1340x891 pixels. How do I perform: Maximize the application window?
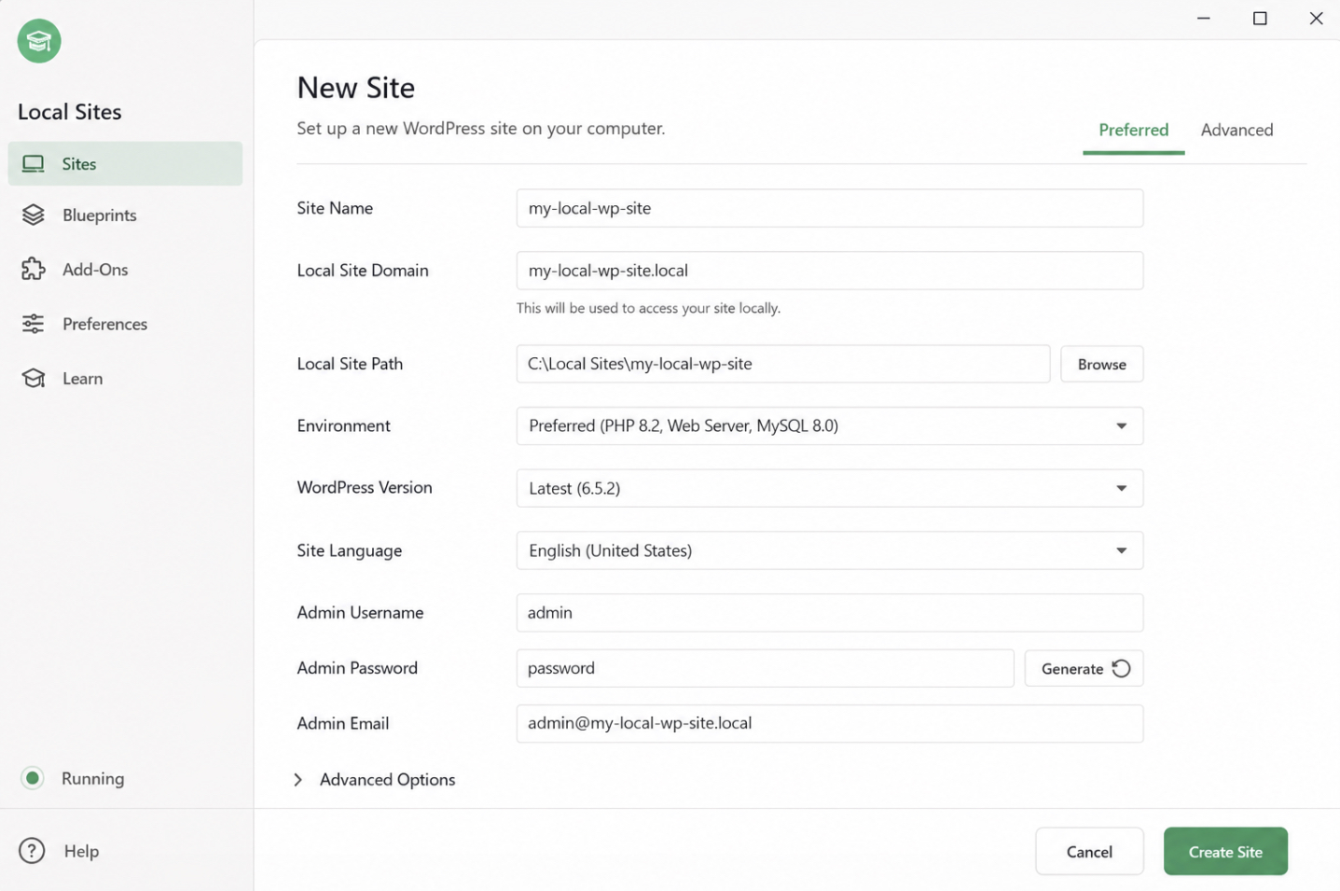pyautogui.click(x=1260, y=19)
